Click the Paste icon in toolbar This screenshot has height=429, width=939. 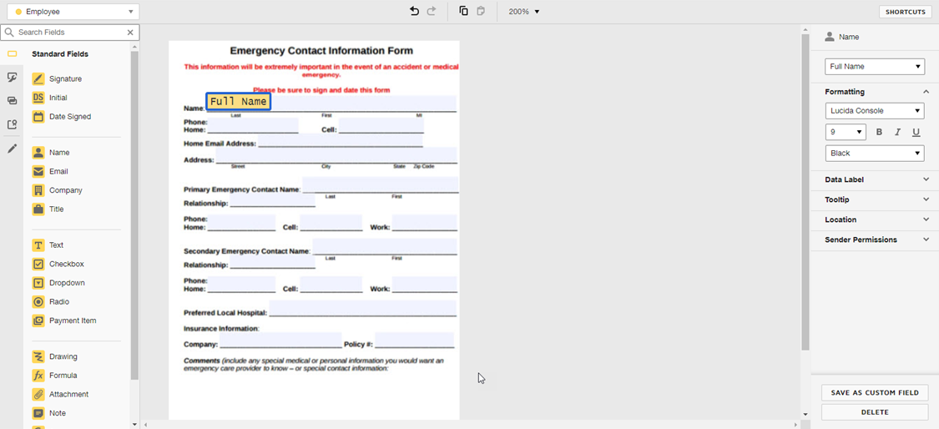pos(480,12)
